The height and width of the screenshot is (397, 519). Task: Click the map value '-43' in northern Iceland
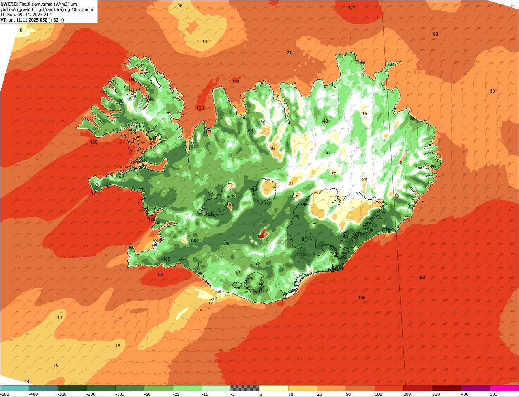pyautogui.click(x=324, y=121)
